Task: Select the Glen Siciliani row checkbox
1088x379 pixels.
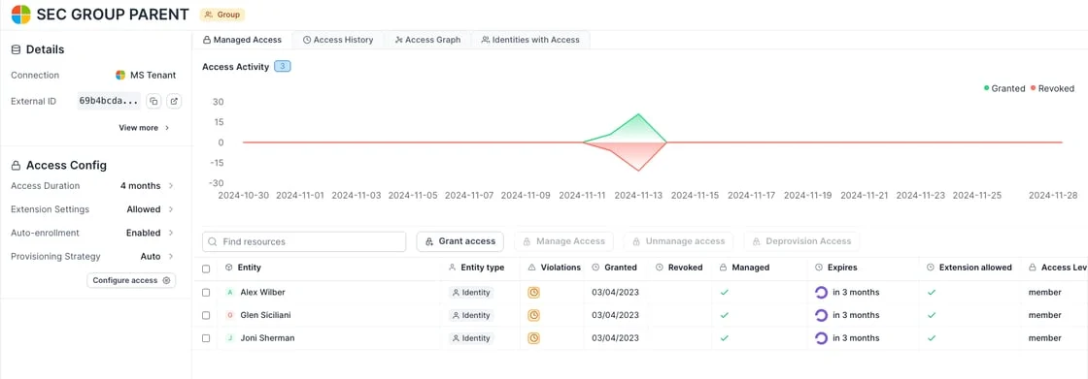Action: (205, 315)
